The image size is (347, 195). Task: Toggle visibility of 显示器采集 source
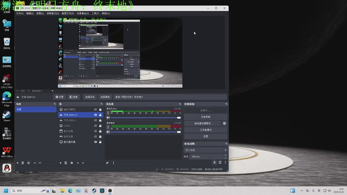click(x=95, y=142)
